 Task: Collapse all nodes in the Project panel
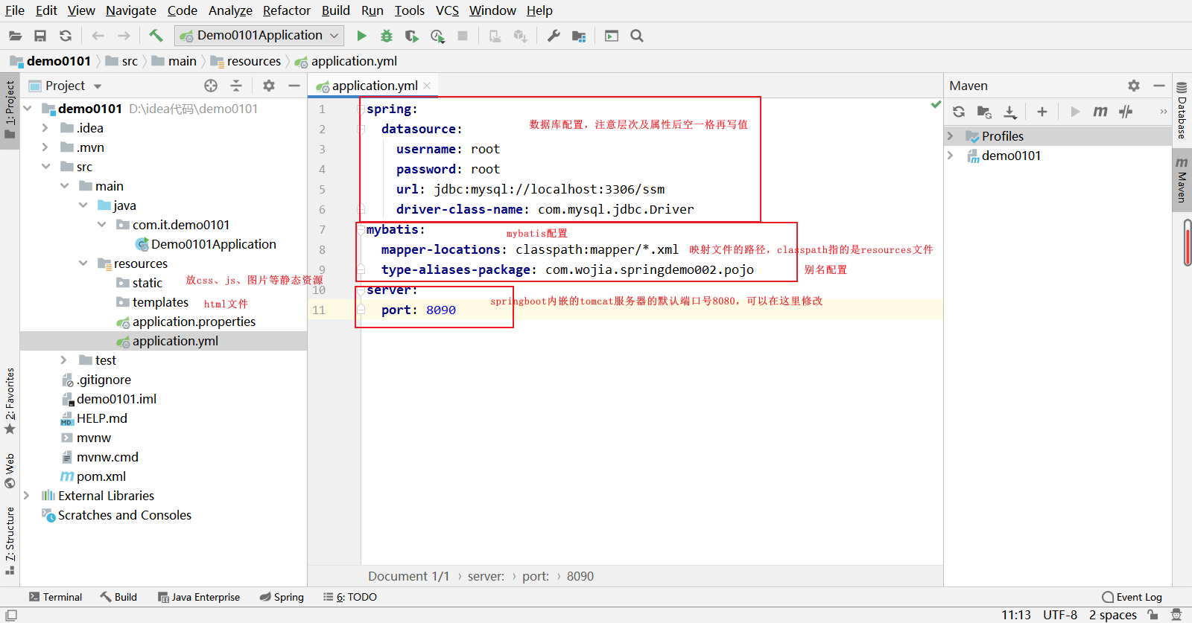(236, 86)
